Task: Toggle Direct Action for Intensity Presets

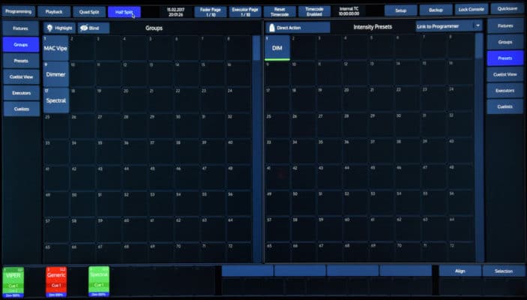Action: tap(298, 27)
